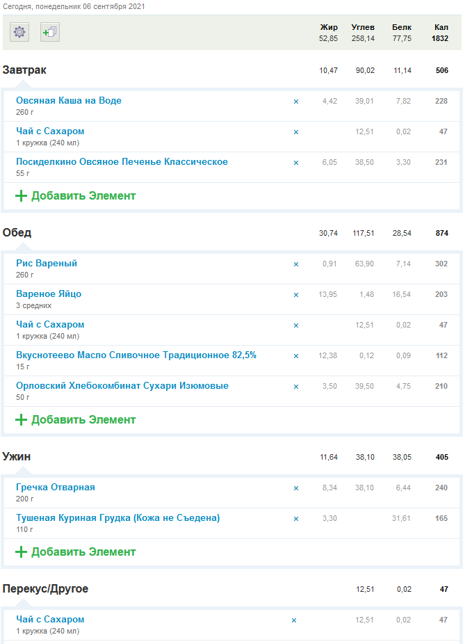
Task: Open Орловский Хлебокомбинат Сухари Изюмовые item
Action: click(122, 386)
